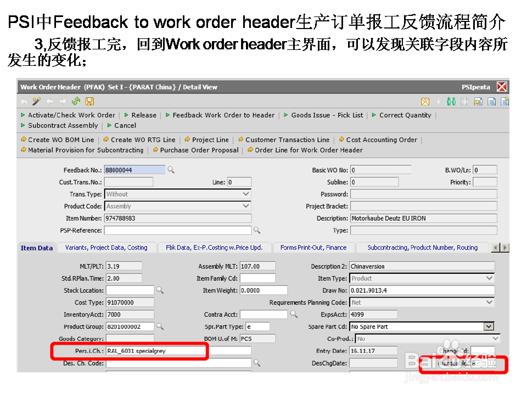
Task: Click the Assembly MLT field
Action: point(258,266)
